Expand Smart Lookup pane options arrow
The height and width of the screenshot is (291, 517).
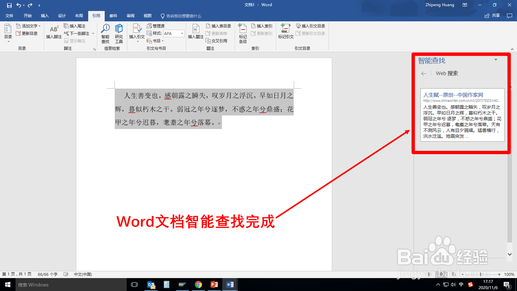click(496, 60)
